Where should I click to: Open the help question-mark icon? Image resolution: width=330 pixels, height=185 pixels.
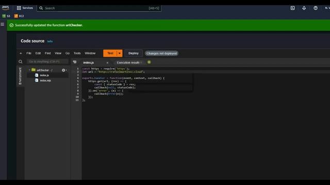[x=316, y=8]
